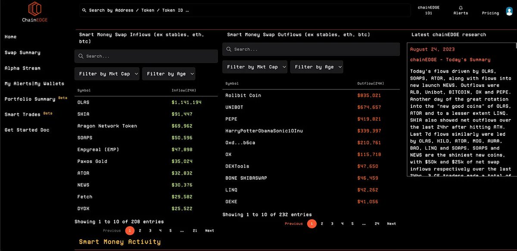The image size is (517, 251).
Task: Click Next under Outflows table
Action: [x=391, y=224]
